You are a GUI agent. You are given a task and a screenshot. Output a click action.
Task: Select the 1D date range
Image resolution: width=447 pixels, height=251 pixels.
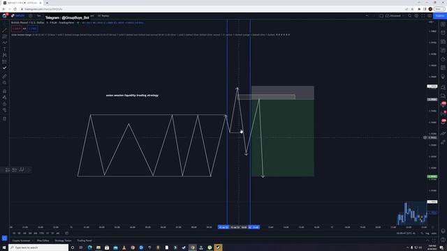click(14, 233)
